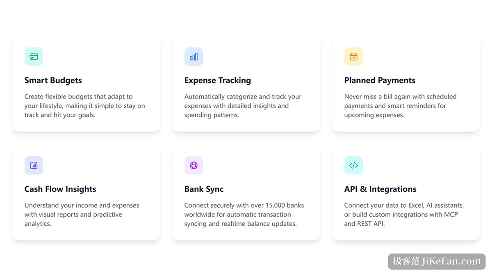
Task: Click the flexible budgets description text
Action: (85, 105)
